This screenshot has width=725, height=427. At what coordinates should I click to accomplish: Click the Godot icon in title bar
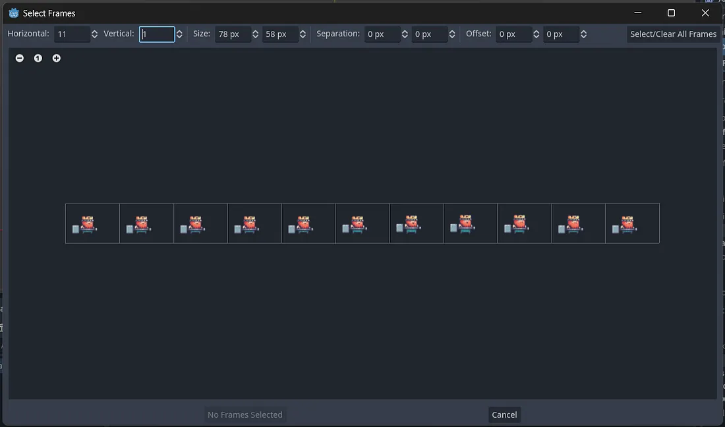coord(14,13)
